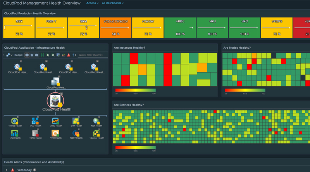Open the vCloud Director health tile

115,27
